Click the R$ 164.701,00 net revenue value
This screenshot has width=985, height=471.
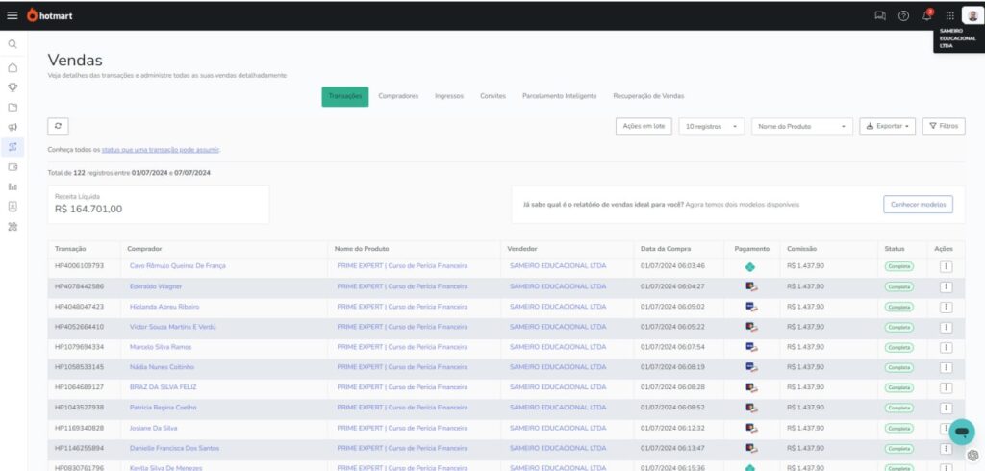88,210
